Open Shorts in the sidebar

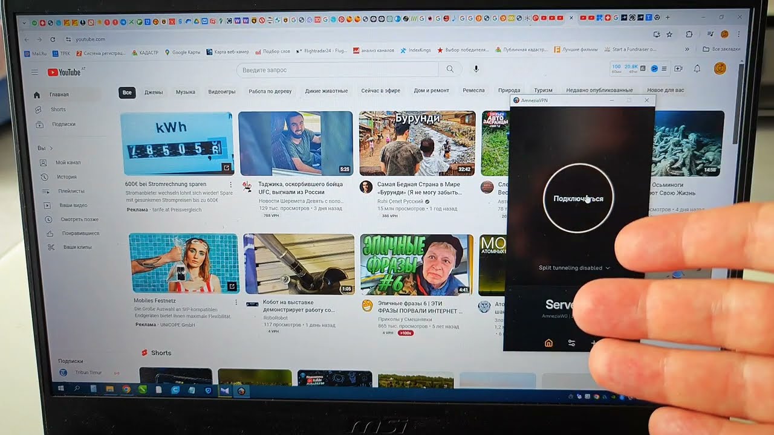pyautogui.click(x=58, y=109)
